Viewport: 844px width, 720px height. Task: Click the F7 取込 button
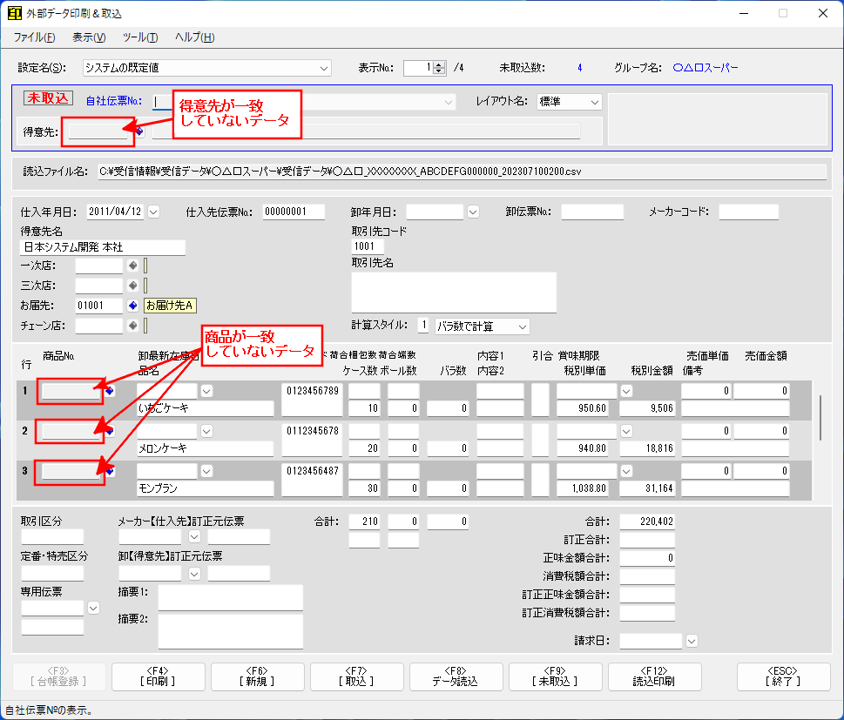tap(357, 676)
